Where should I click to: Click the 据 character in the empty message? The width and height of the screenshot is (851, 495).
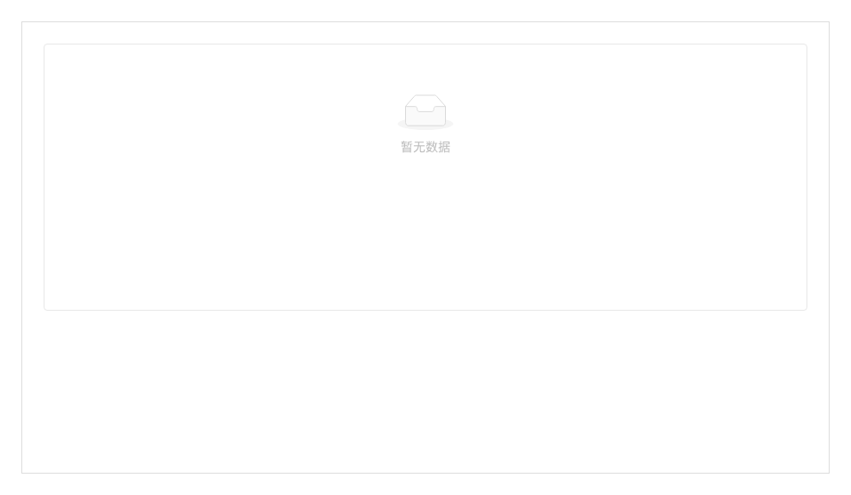tap(444, 147)
